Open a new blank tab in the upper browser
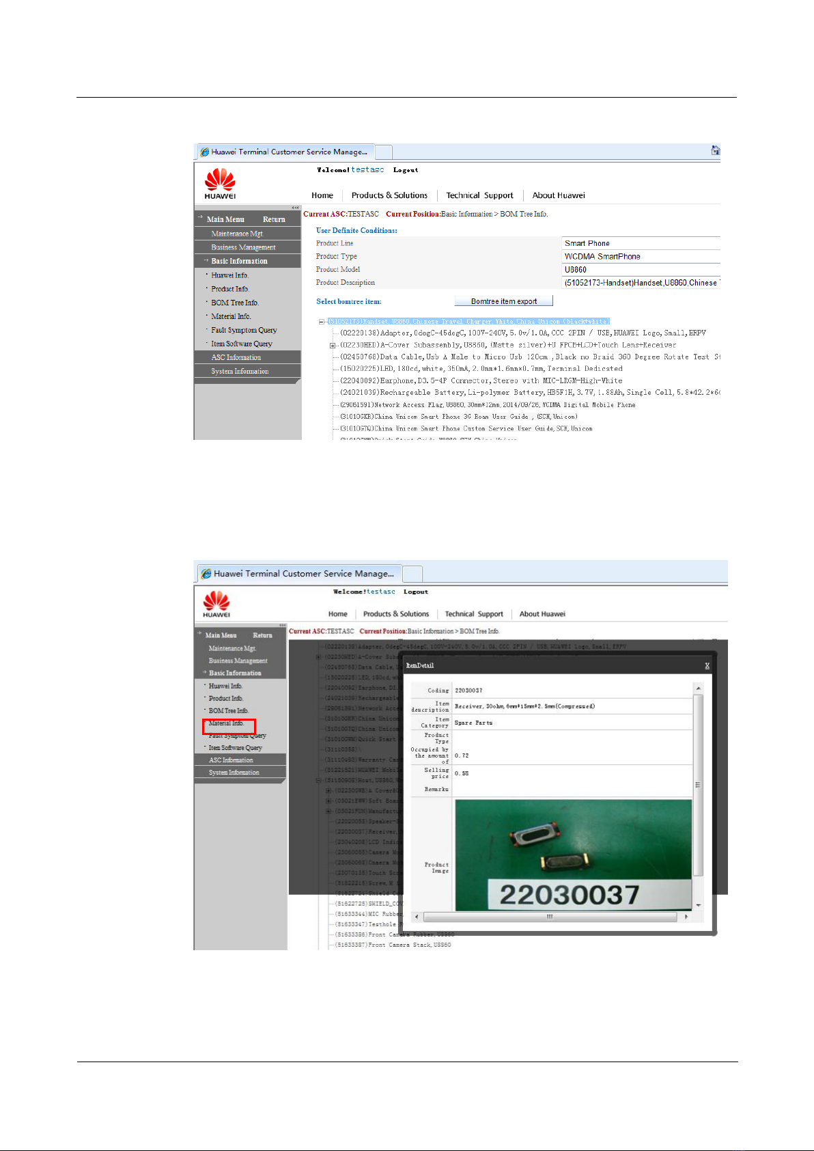Screen dimensions: 814x1151 pos(384,152)
